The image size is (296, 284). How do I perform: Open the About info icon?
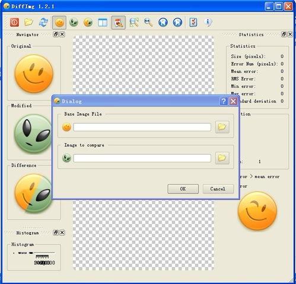(208, 23)
